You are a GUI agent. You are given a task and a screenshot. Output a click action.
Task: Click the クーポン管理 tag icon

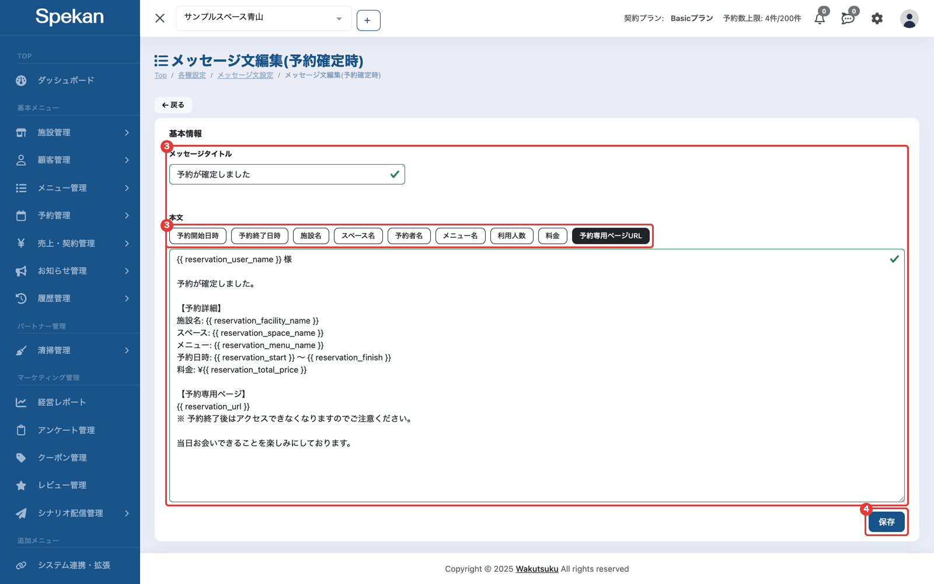point(21,458)
